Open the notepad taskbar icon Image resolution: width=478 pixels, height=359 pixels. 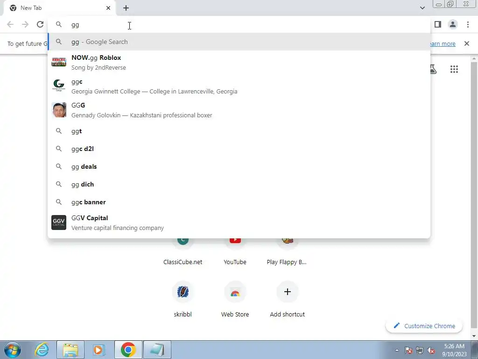point(157,350)
